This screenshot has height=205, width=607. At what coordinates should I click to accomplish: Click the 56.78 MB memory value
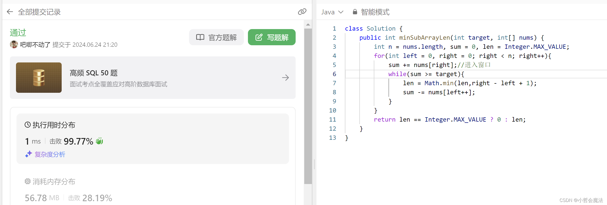42,198
